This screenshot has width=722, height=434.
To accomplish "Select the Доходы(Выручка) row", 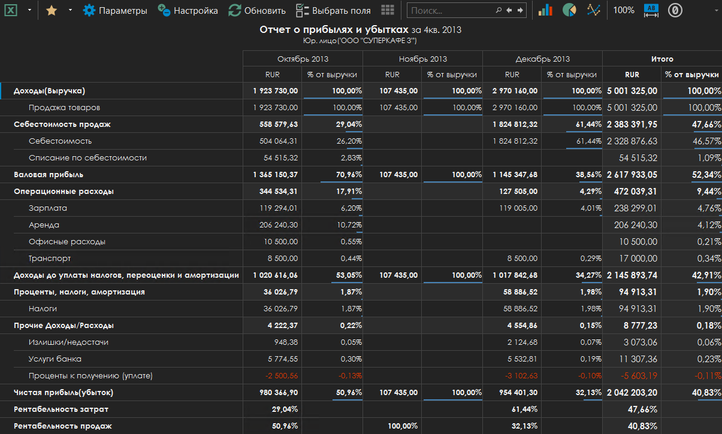I will pyautogui.click(x=50, y=91).
